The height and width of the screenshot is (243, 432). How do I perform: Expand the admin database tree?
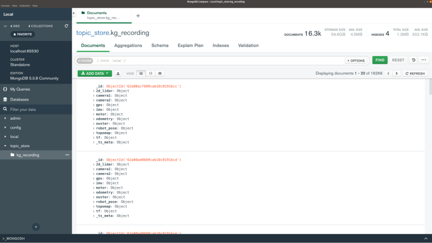click(5, 118)
